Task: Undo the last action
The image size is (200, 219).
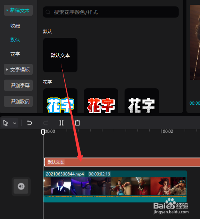Action: [30, 123]
